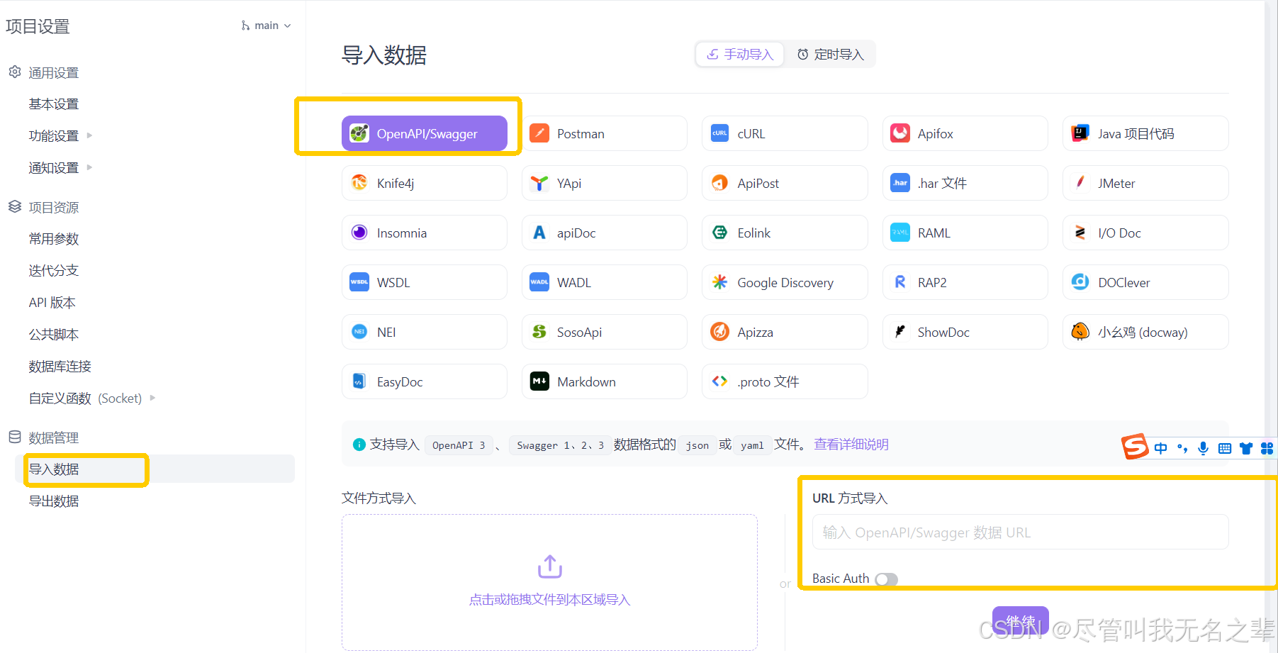The height and width of the screenshot is (653, 1278).
Task: Select 导入数据 in the sidebar
Action: point(155,469)
